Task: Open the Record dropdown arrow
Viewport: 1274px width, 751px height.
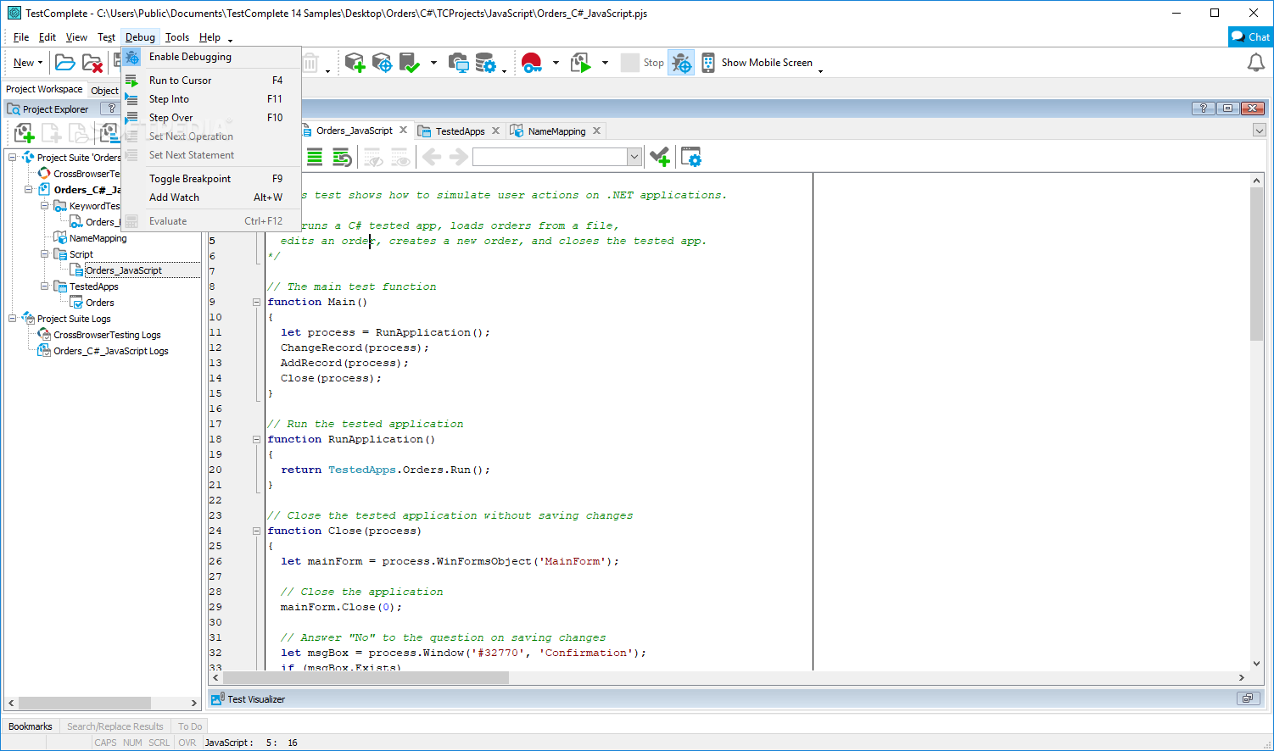Action: point(556,63)
